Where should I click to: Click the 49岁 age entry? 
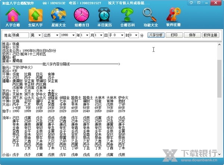75,108
